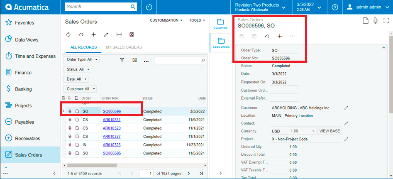Screen dimensions: 393x179
Task: Open order link AR010329
Action: (x=112, y=128)
